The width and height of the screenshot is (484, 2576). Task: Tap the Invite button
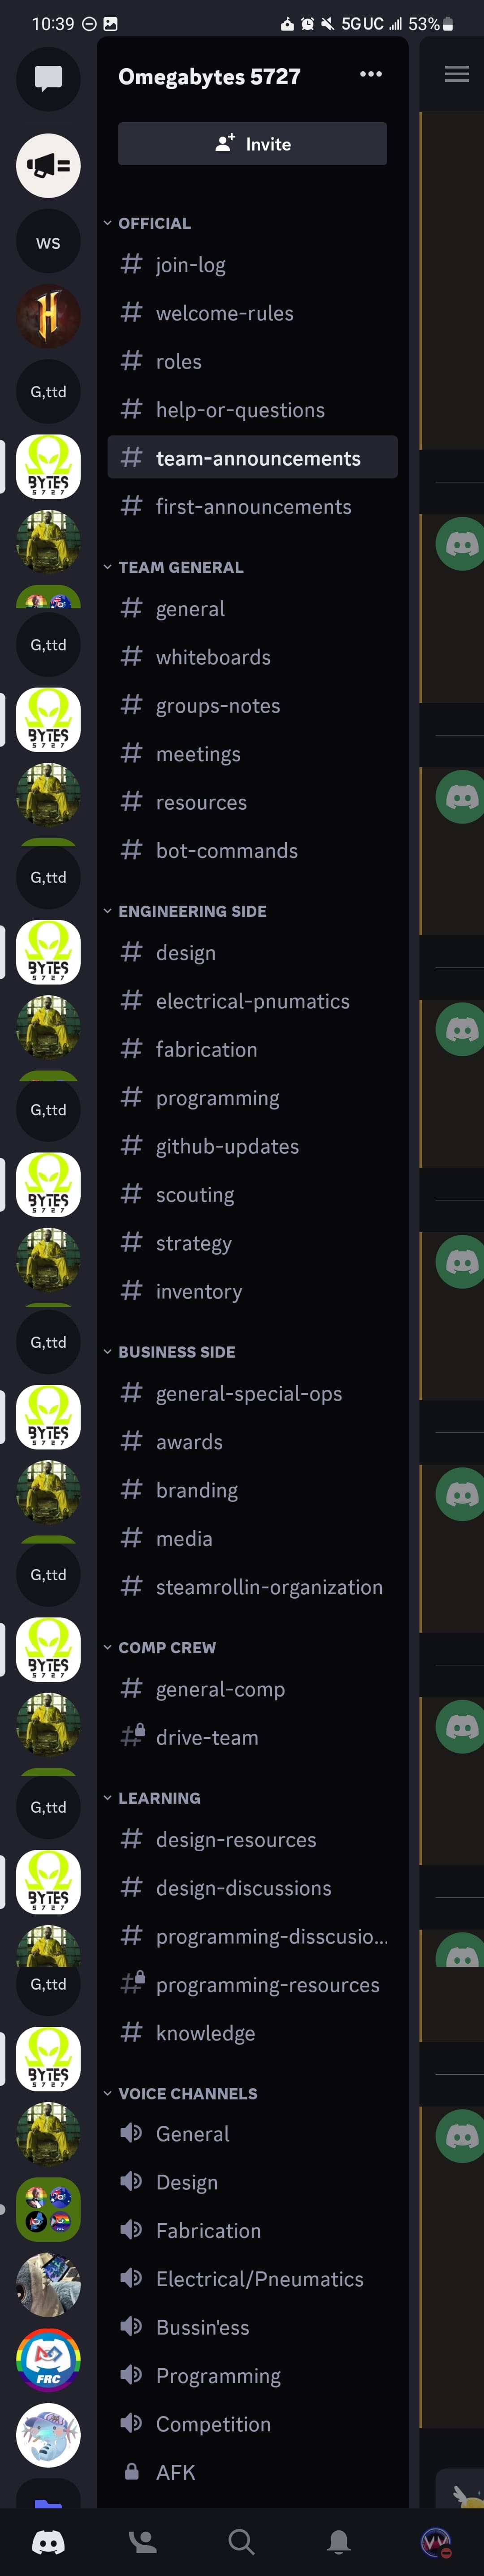252,144
